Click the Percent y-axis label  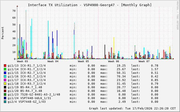[3, 33]
